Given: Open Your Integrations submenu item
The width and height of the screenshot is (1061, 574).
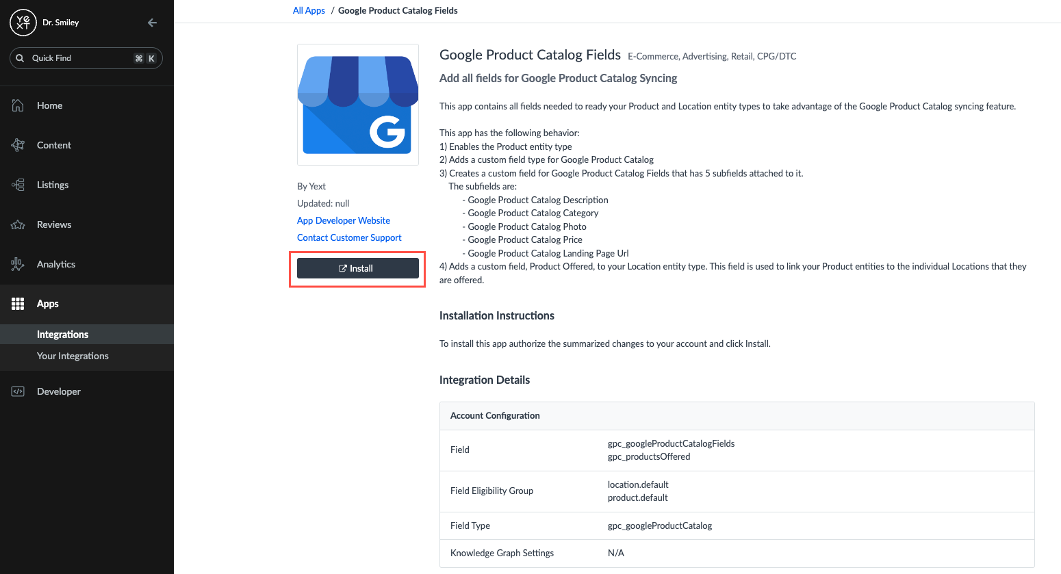Looking at the screenshot, I should coord(73,356).
